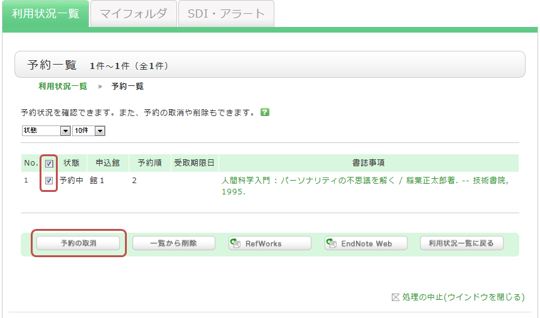Click the 利用状況一覧に戻る button

(462, 243)
